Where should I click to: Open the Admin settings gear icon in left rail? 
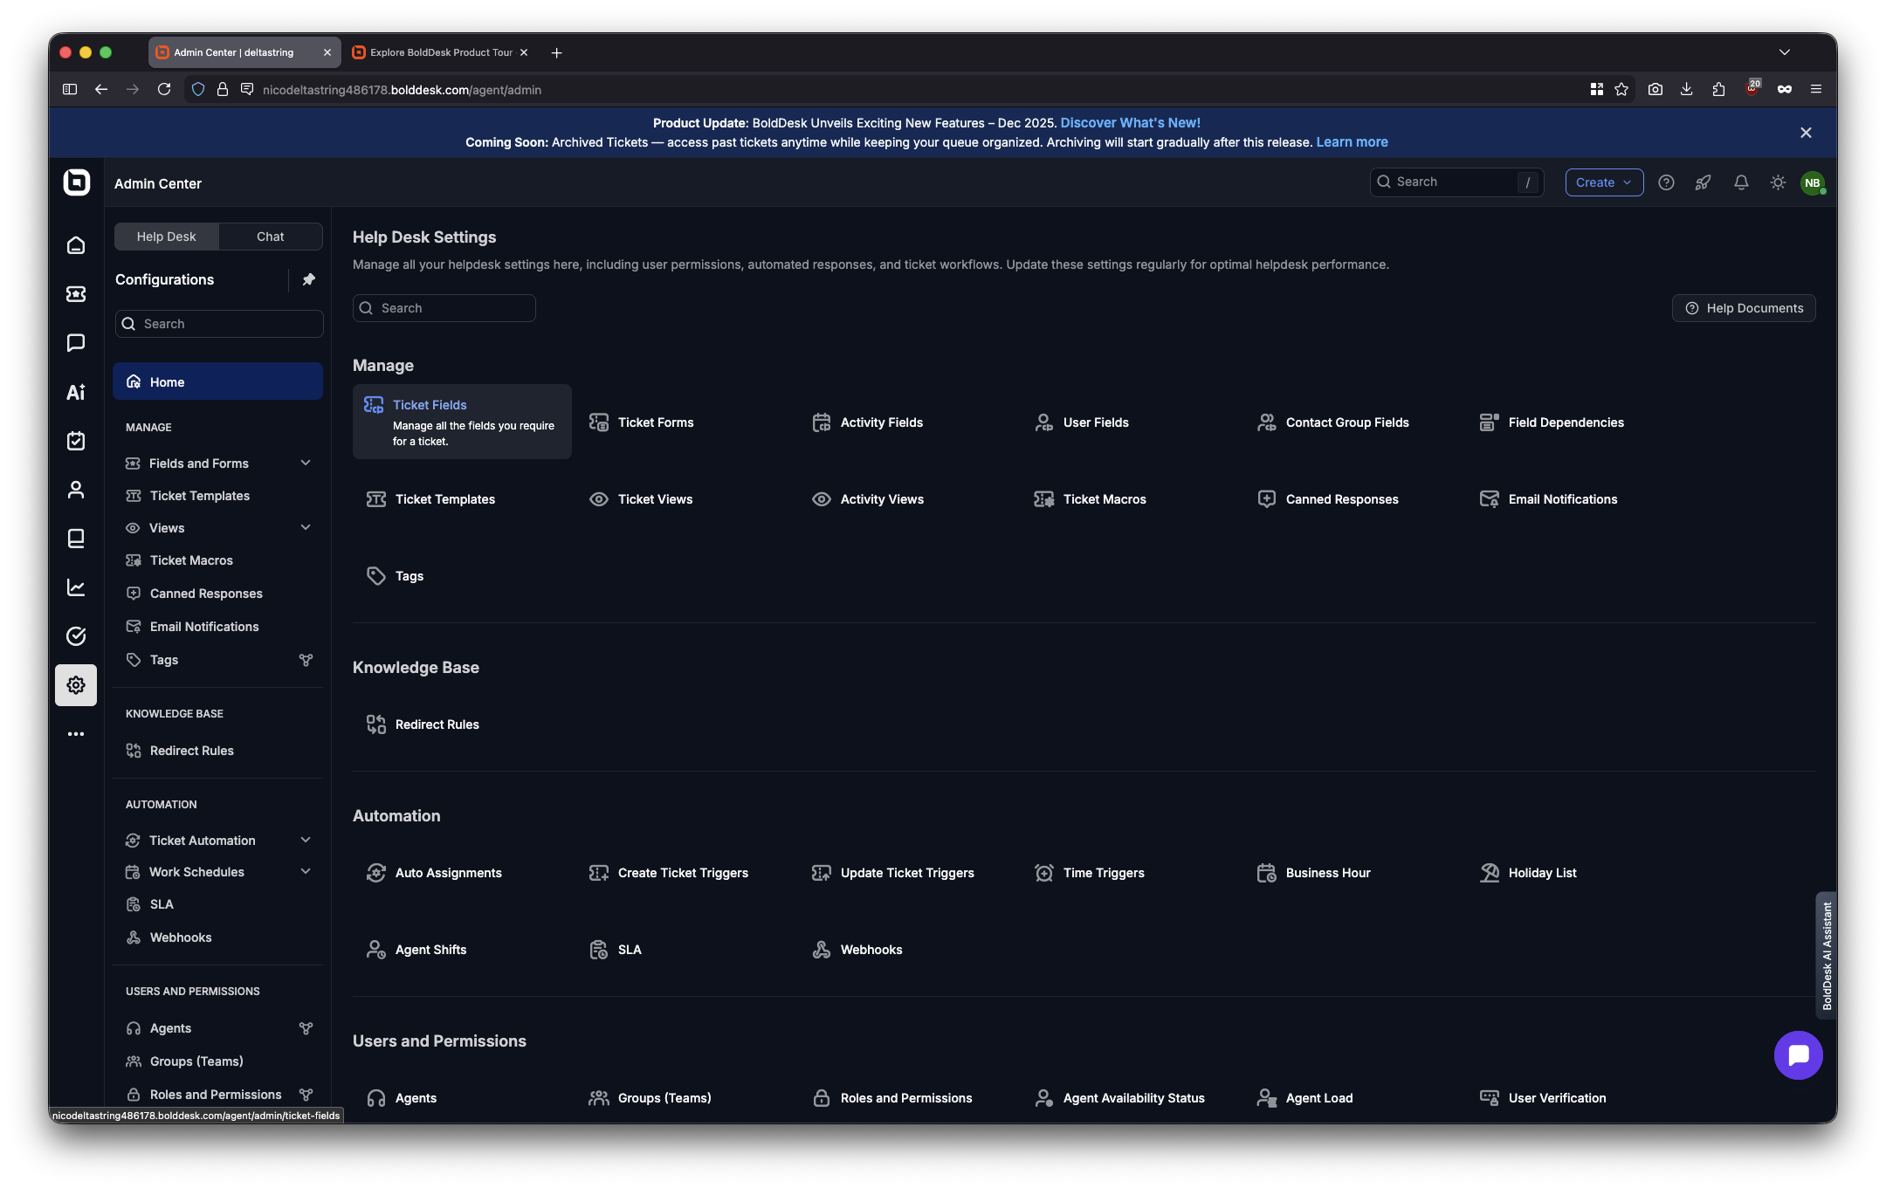point(76,685)
